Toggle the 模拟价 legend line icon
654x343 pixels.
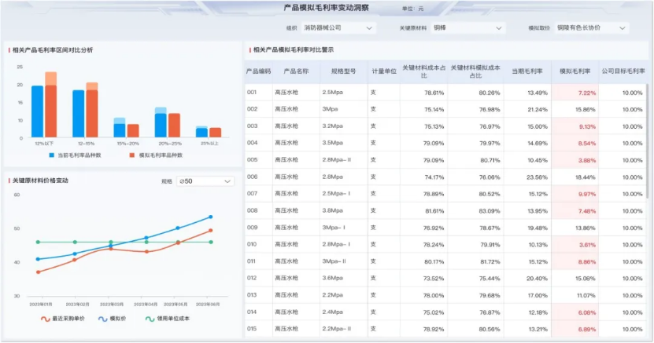tap(102, 319)
